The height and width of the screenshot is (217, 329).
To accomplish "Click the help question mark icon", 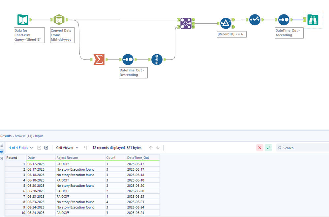I will tap(1, 158).
